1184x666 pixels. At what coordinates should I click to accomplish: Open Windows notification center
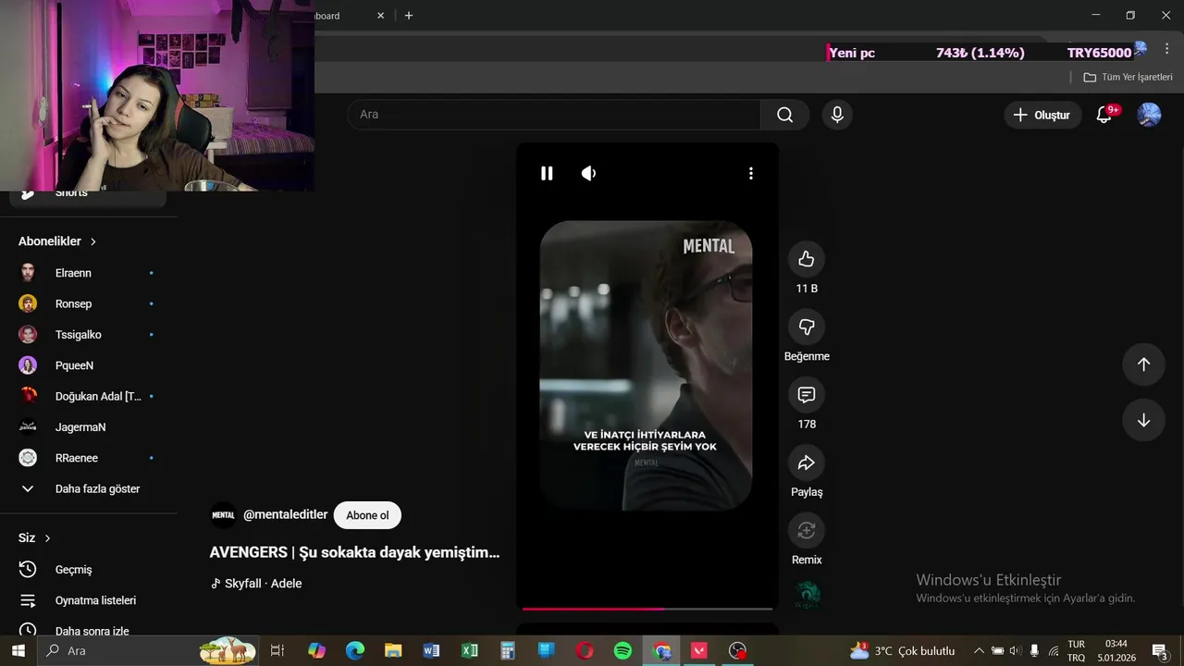(1160, 650)
